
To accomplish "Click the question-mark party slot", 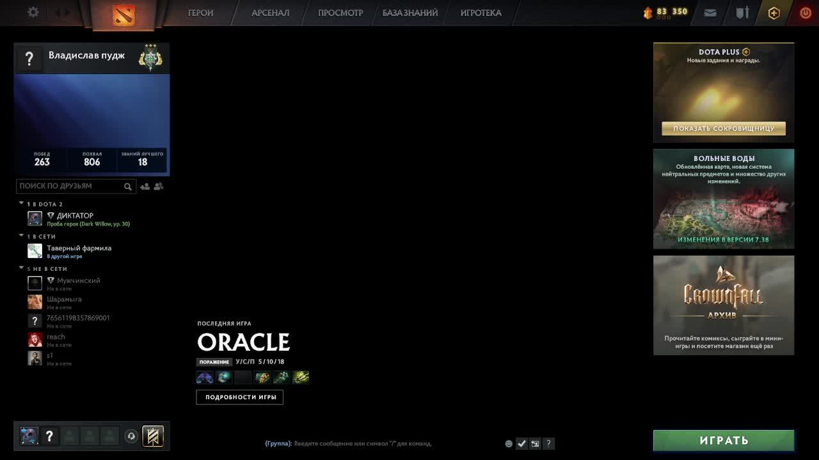I will click(x=49, y=436).
